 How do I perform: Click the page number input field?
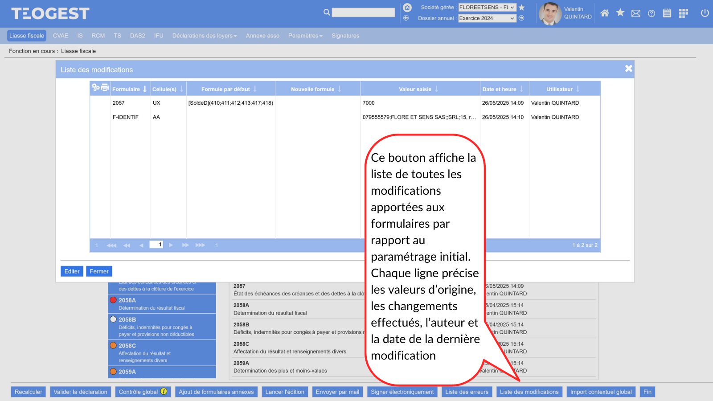click(x=156, y=245)
